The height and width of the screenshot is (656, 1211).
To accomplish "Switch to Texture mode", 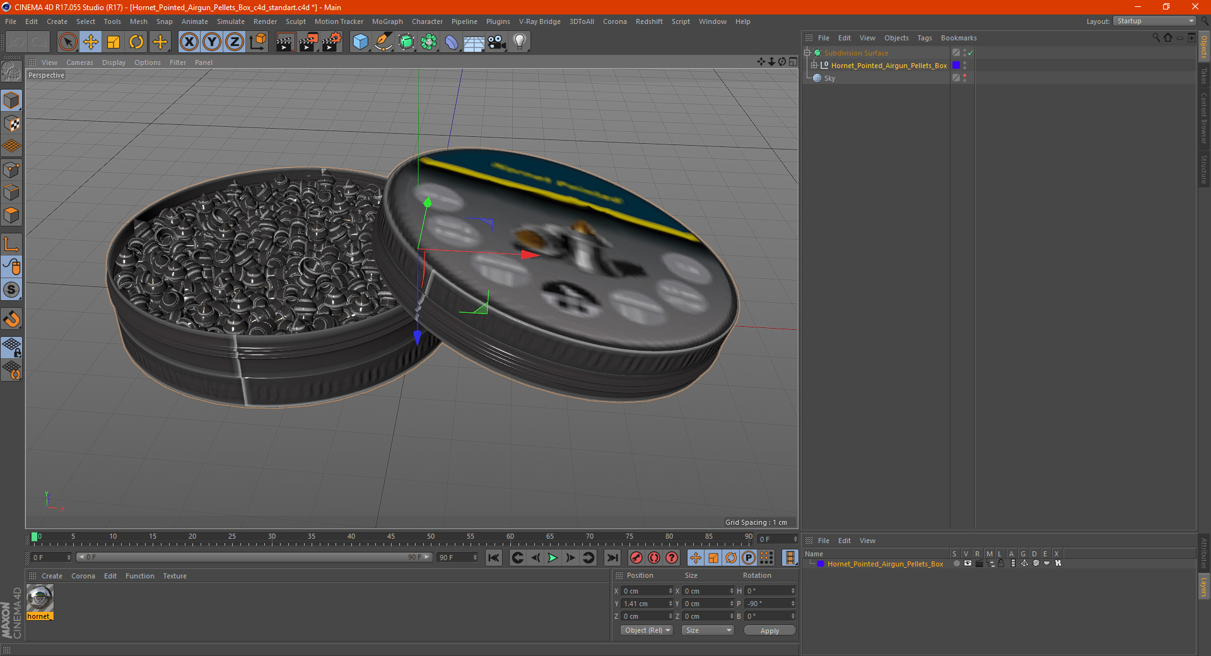I will pyautogui.click(x=12, y=123).
